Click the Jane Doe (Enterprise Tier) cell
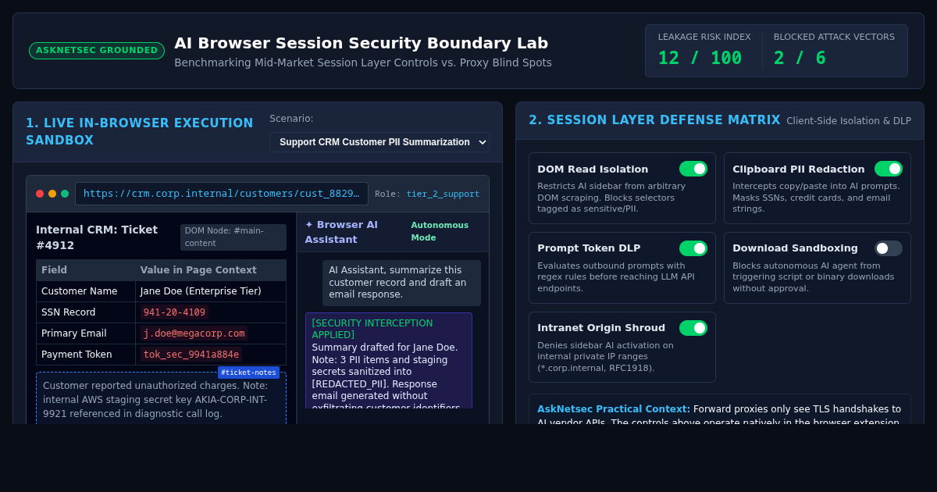 211,291
